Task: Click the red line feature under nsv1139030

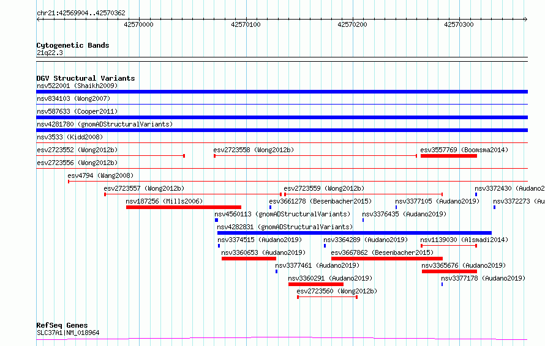Action: coord(449,246)
